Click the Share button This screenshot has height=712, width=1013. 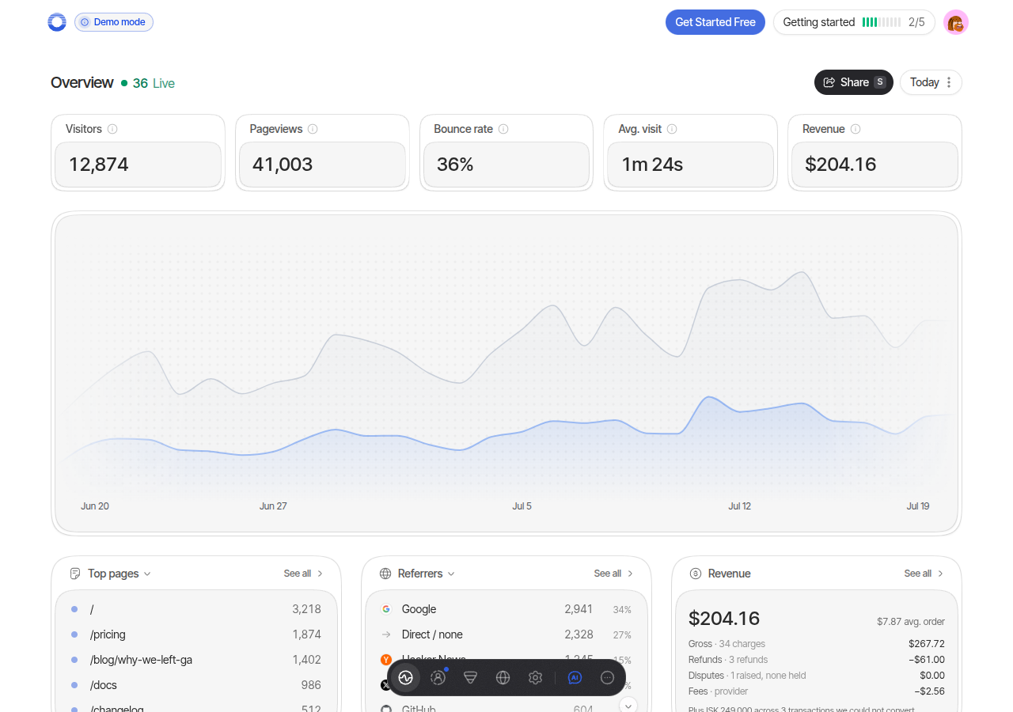click(854, 82)
